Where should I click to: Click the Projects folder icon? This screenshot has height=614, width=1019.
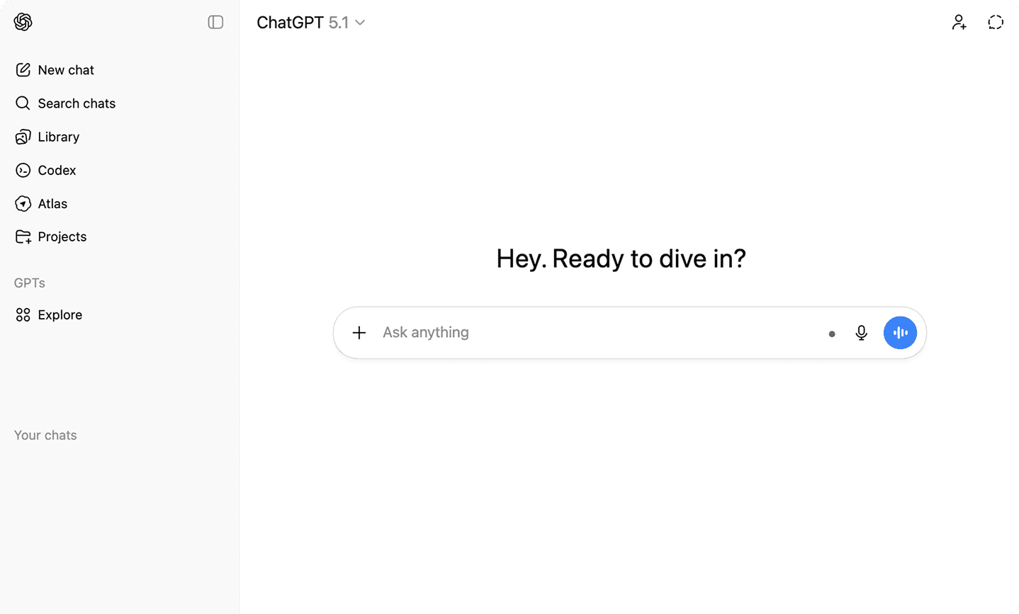(x=23, y=237)
